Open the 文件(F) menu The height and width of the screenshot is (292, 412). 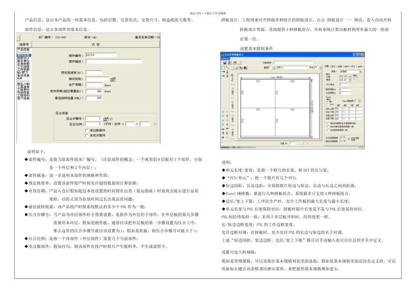point(225,59)
